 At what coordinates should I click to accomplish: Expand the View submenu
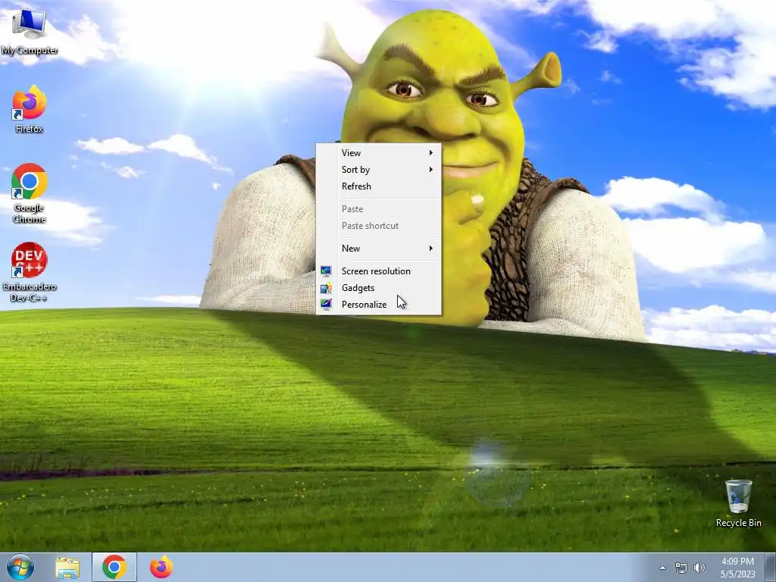click(379, 153)
